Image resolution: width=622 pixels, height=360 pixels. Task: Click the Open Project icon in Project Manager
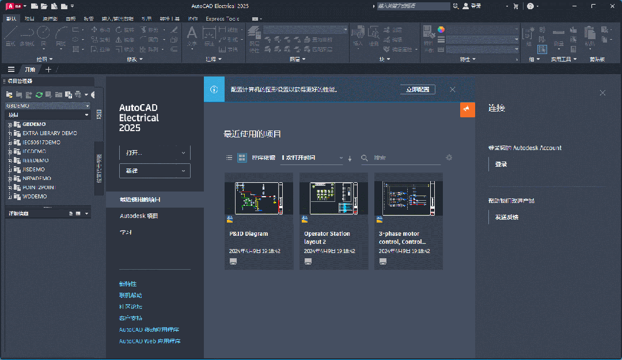[x=9, y=95]
